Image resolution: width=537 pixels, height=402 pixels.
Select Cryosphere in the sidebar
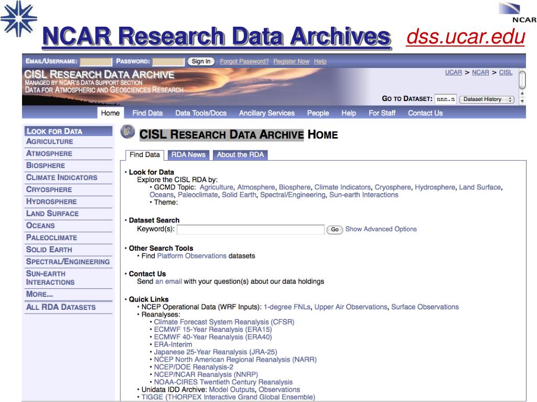49,189
